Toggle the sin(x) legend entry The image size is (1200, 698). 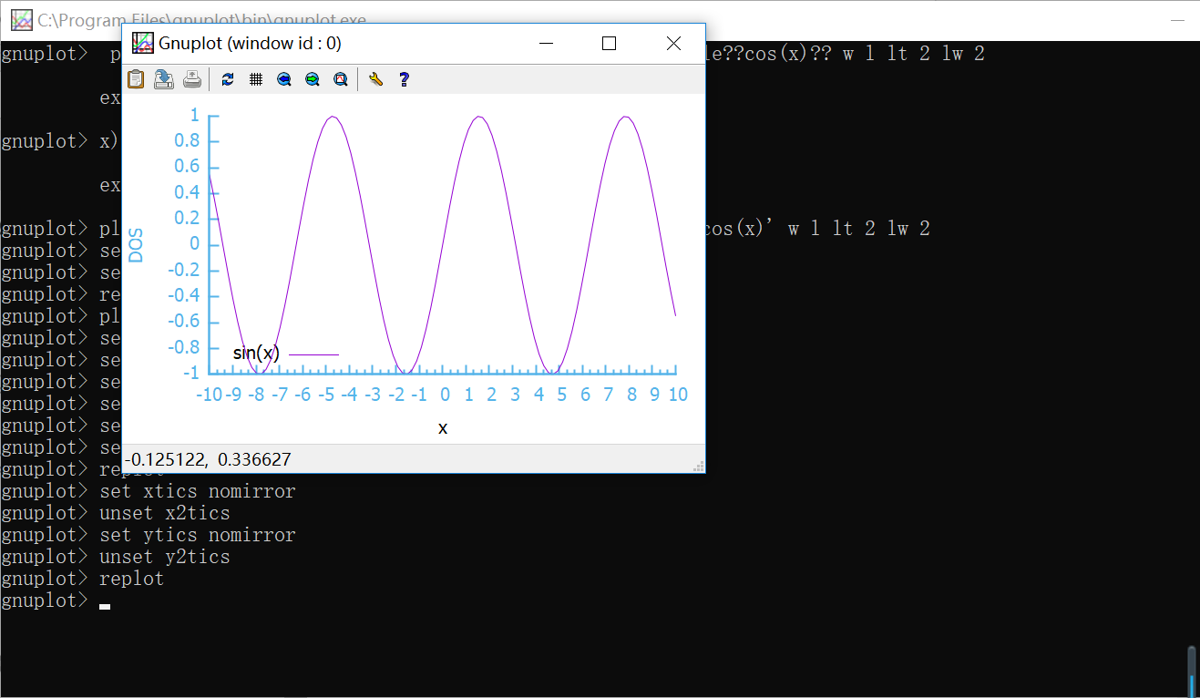[x=285, y=354]
